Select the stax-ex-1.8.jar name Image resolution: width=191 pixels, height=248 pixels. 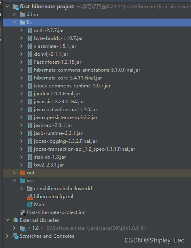click(x=50, y=157)
